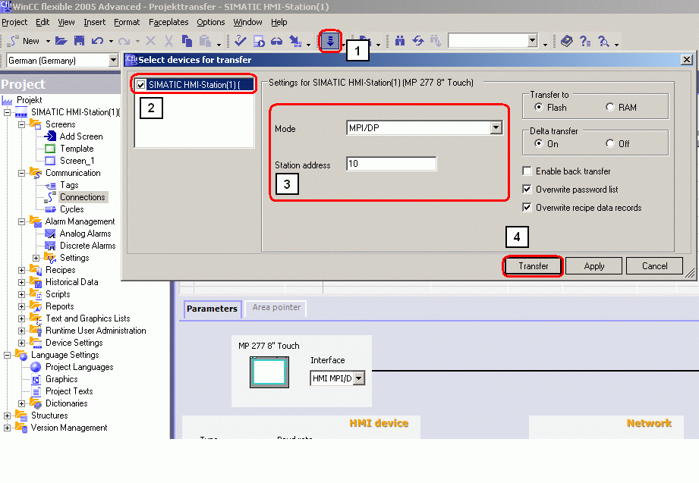The width and height of the screenshot is (699, 483).
Task: Uncheck SIMATIC HMI-Station(1) device checkbox
Action: click(x=141, y=85)
